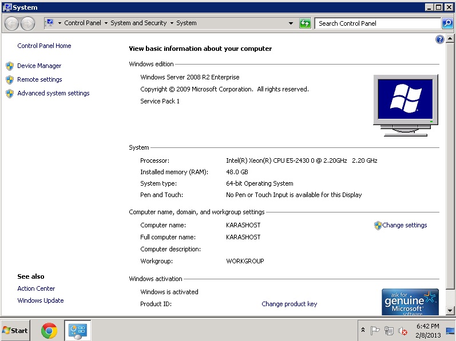The image size is (456, 341).
Task: Click the Action Center flag tray icon
Action: [x=375, y=331]
